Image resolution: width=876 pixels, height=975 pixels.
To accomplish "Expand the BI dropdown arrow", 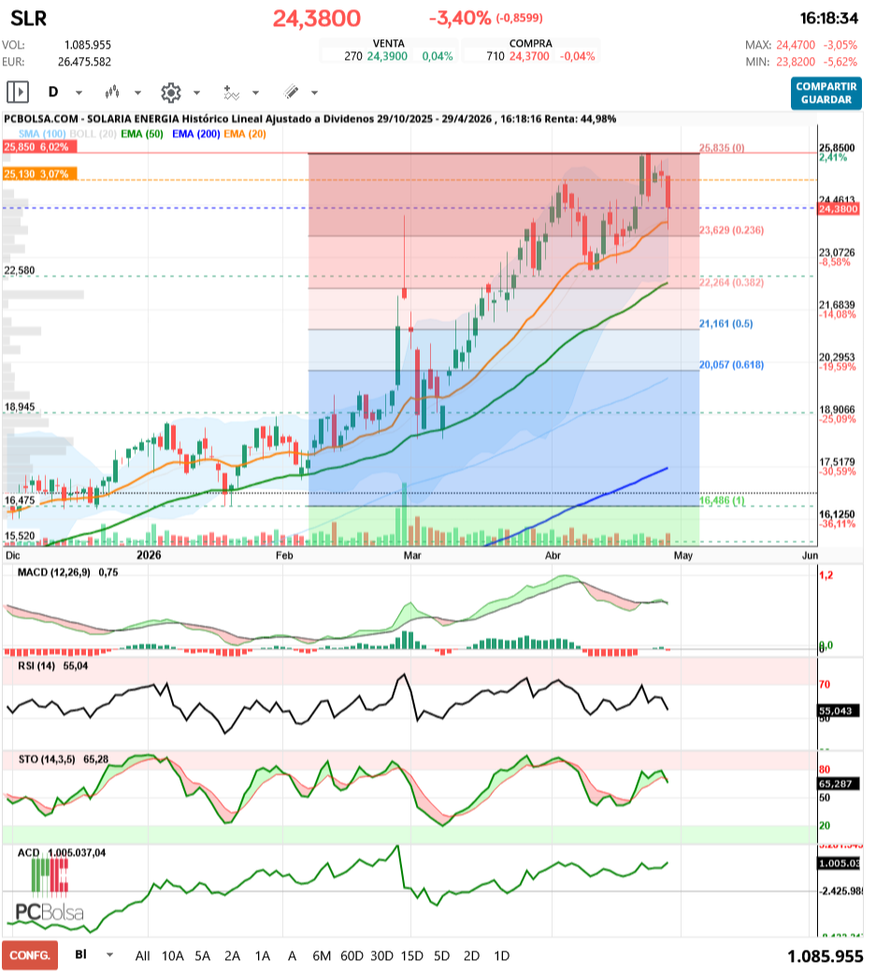I will coord(110,955).
